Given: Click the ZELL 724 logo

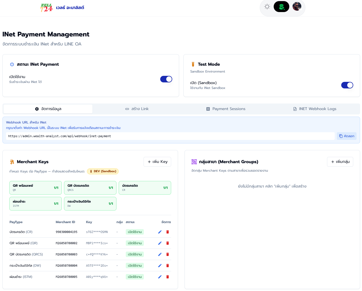Looking at the screenshot, I should click(x=46, y=8).
